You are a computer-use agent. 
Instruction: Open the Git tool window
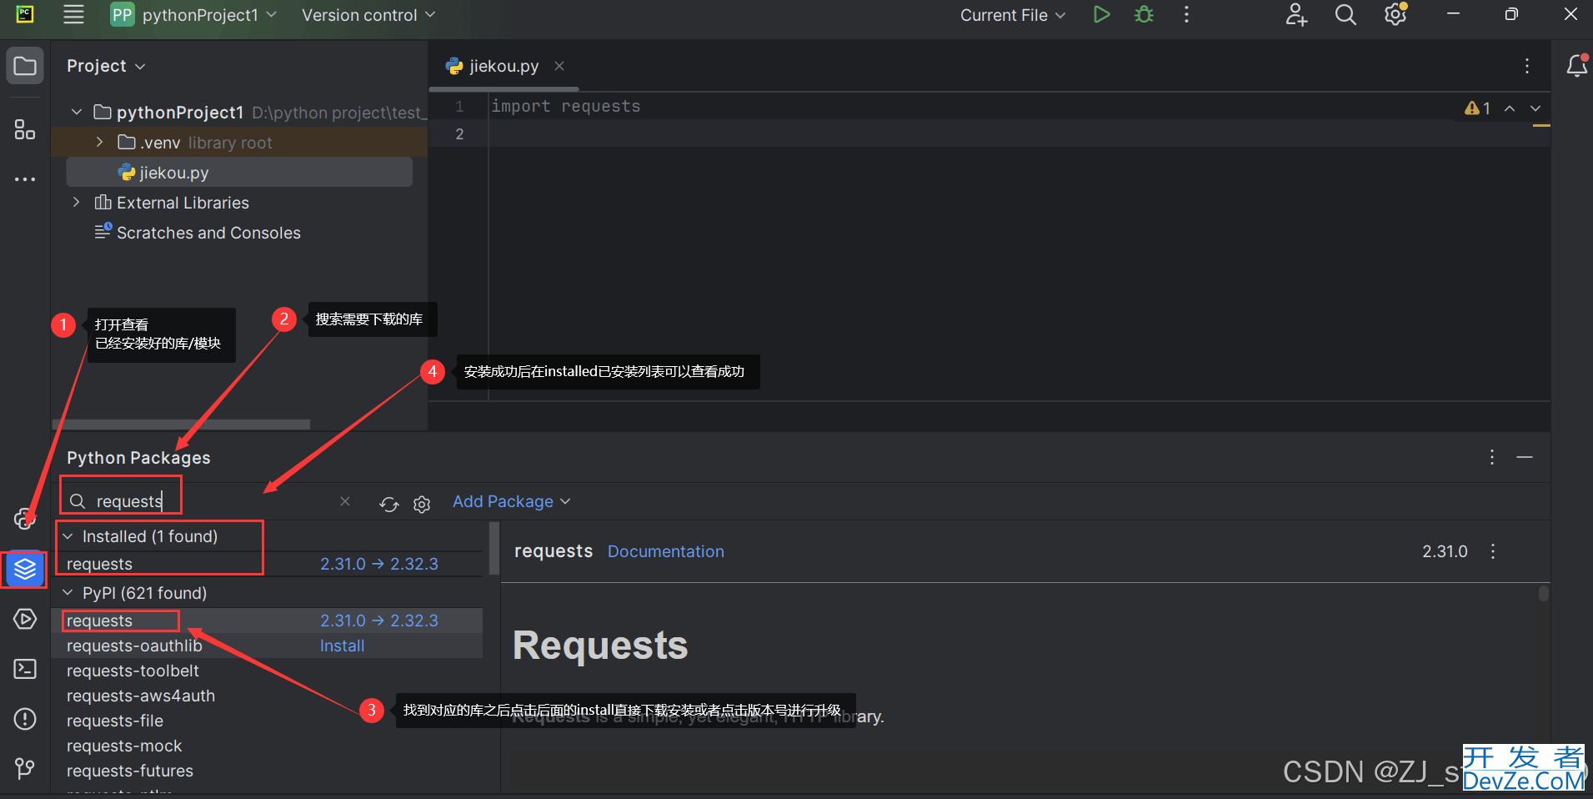pyautogui.click(x=25, y=768)
